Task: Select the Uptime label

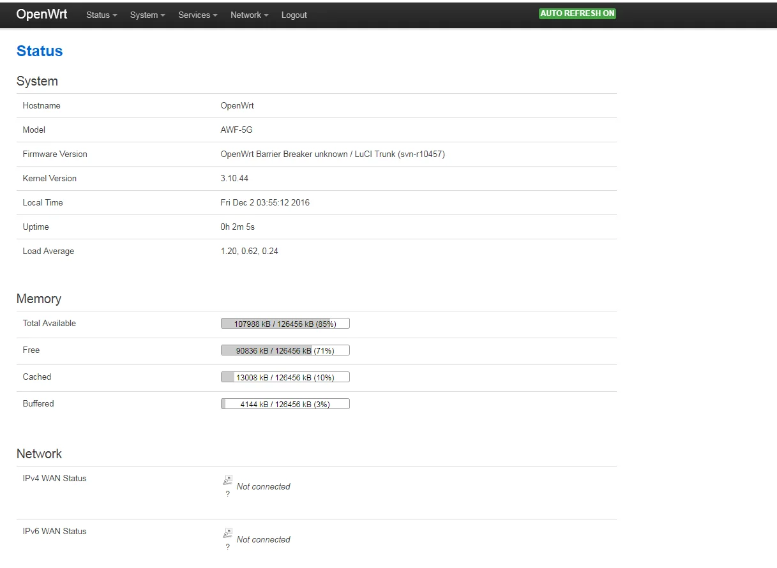Action: (x=36, y=227)
